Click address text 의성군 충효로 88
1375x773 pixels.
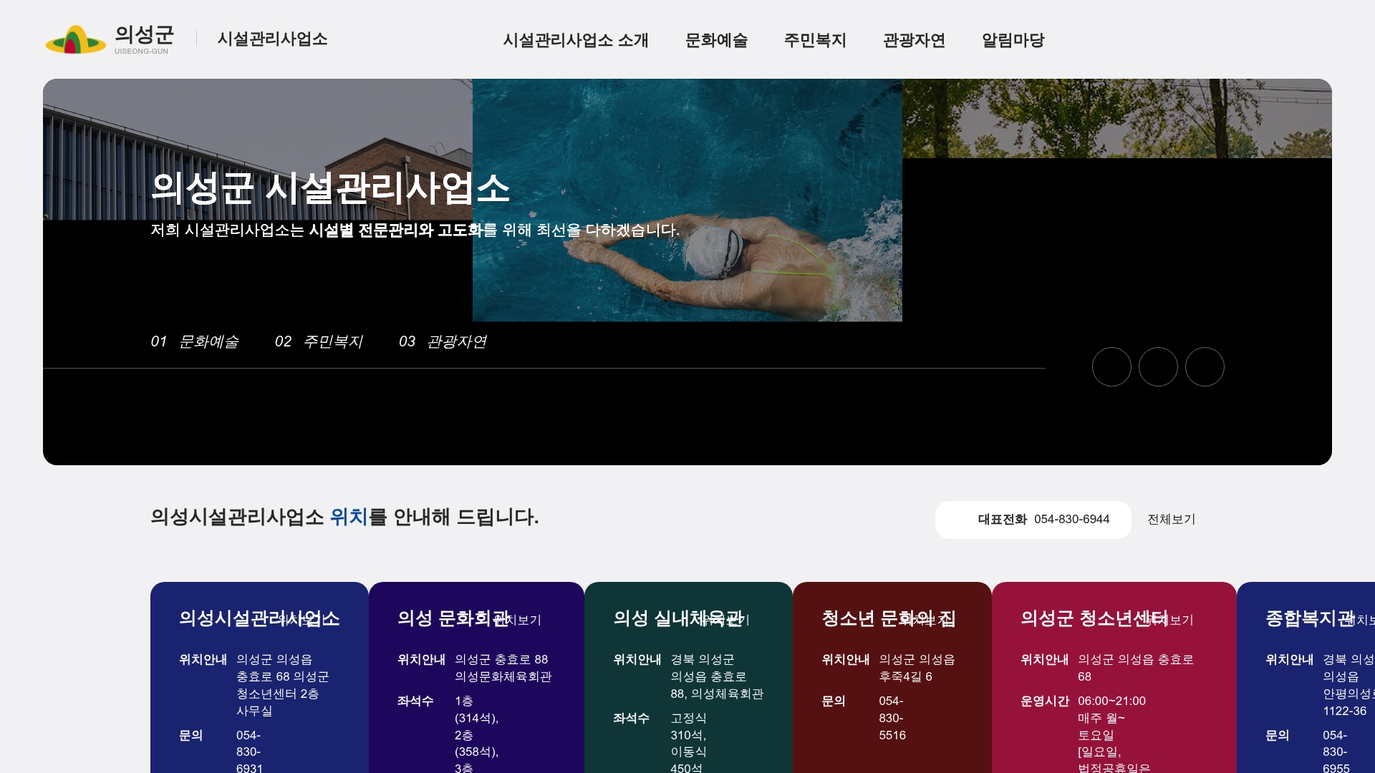(x=501, y=659)
